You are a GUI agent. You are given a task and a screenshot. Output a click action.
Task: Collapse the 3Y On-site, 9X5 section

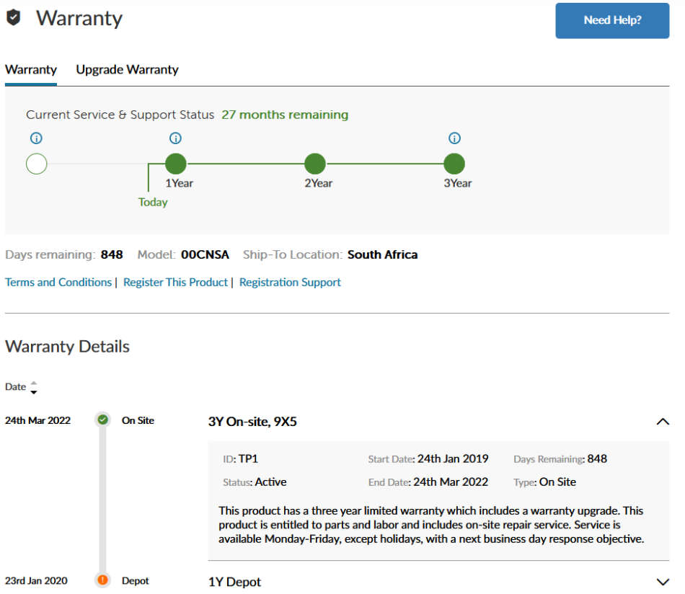[x=663, y=422]
